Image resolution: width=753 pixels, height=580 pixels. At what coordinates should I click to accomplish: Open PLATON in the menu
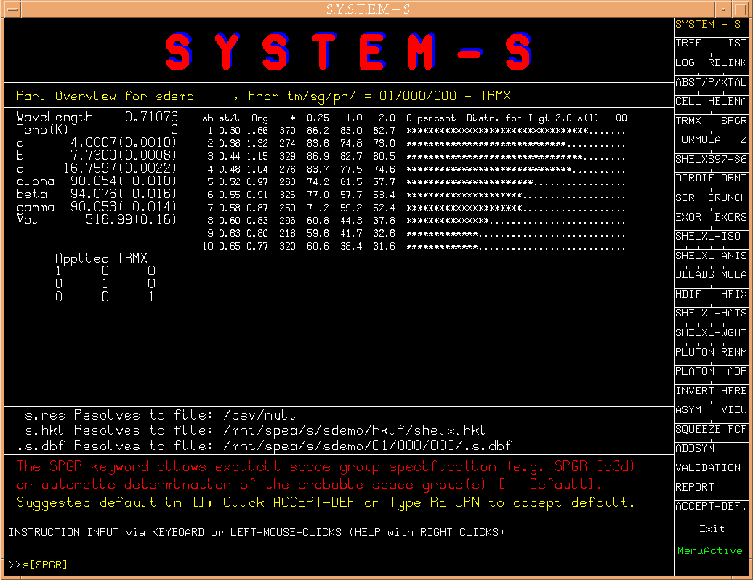[695, 371]
